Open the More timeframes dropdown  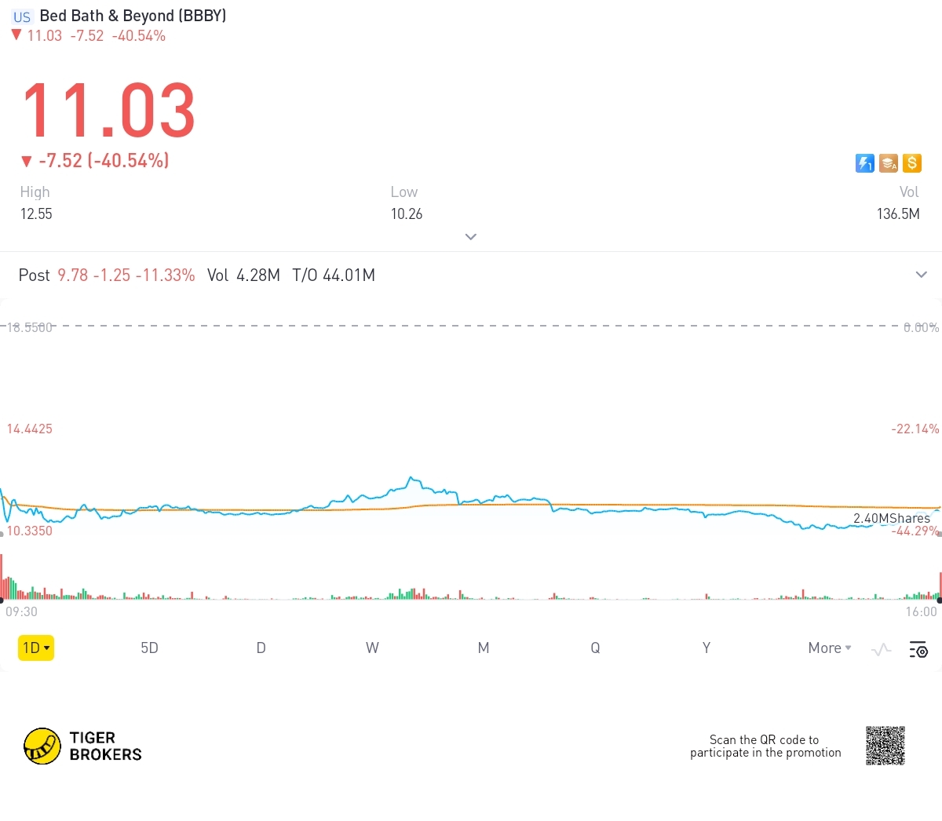pyautogui.click(x=829, y=648)
